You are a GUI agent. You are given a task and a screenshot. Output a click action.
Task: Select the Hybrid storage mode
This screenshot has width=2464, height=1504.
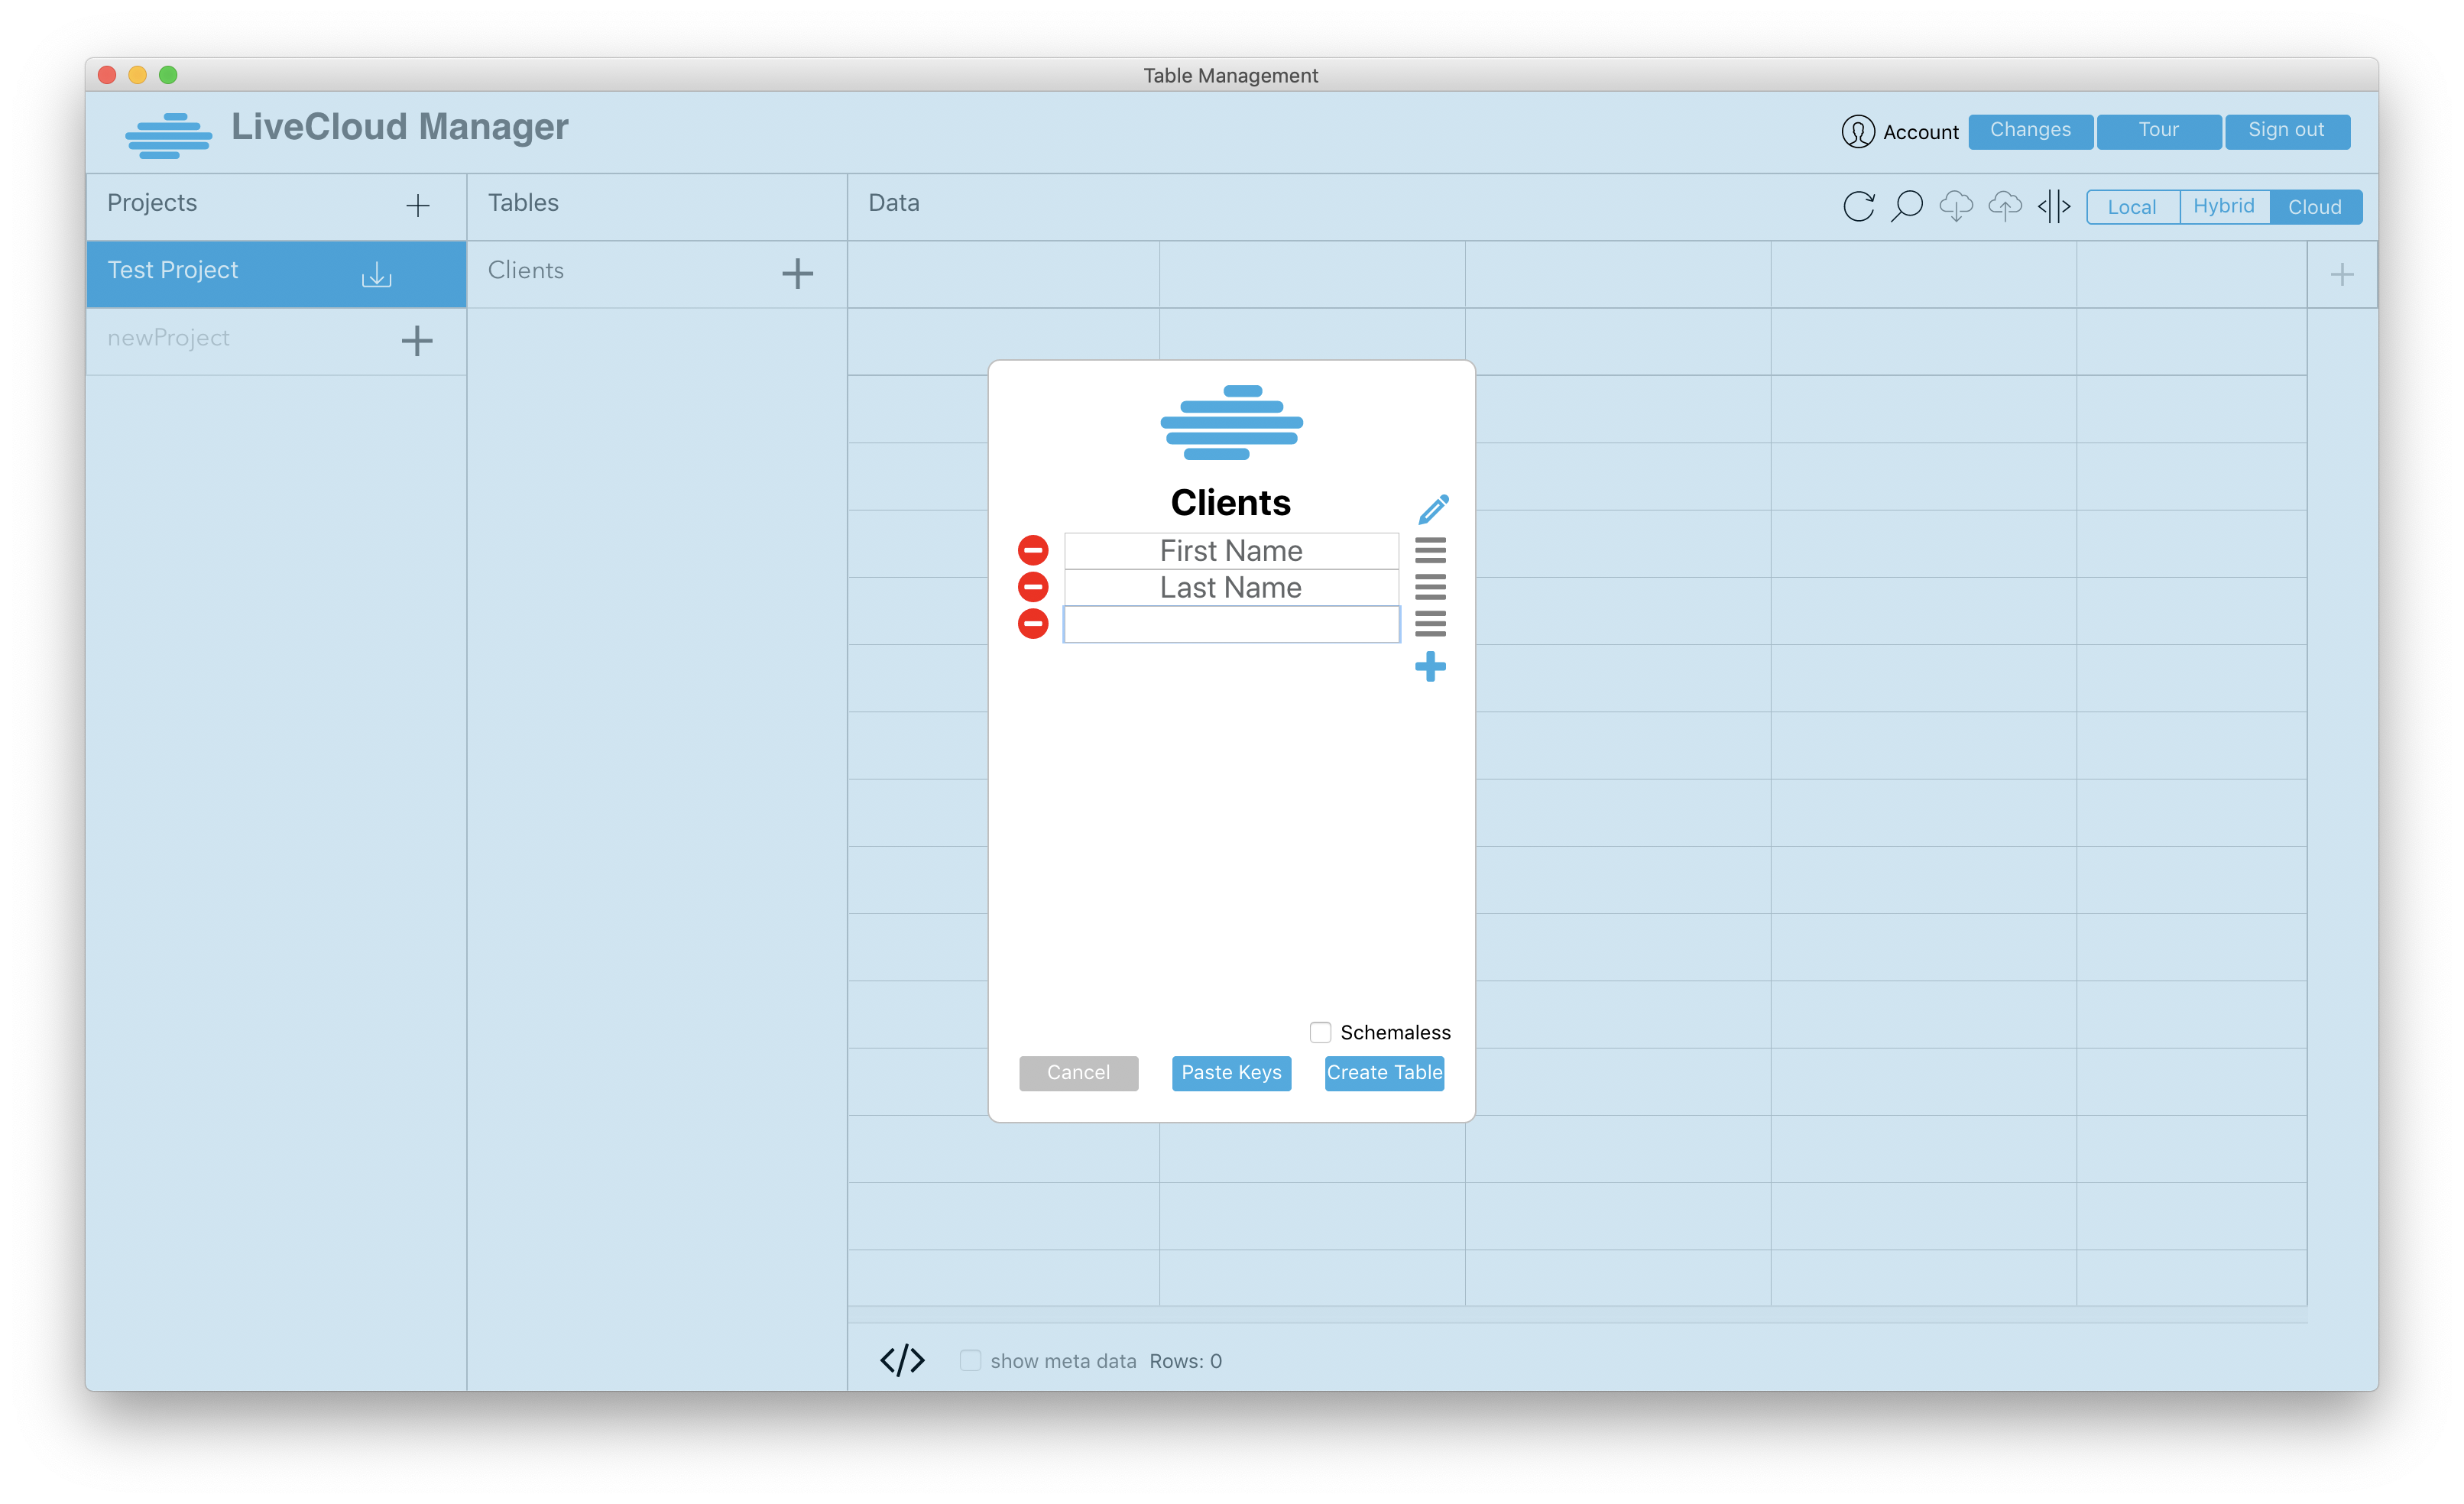pyautogui.click(x=2224, y=206)
